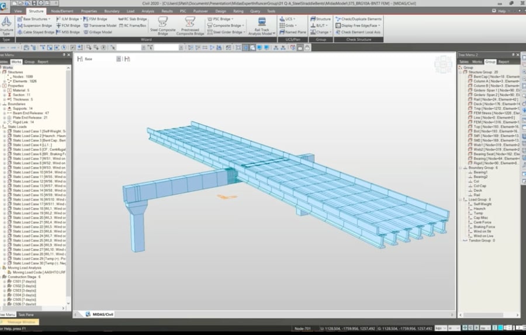526x335 pixels.
Task: Choose the Named Plane tool
Action: coord(295,32)
